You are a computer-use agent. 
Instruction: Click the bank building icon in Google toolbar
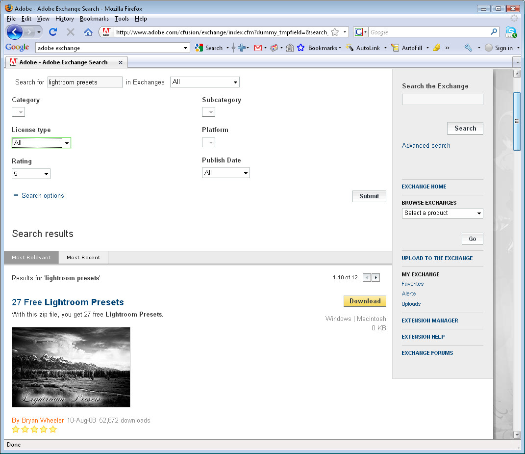pyautogui.click(x=290, y=48)
